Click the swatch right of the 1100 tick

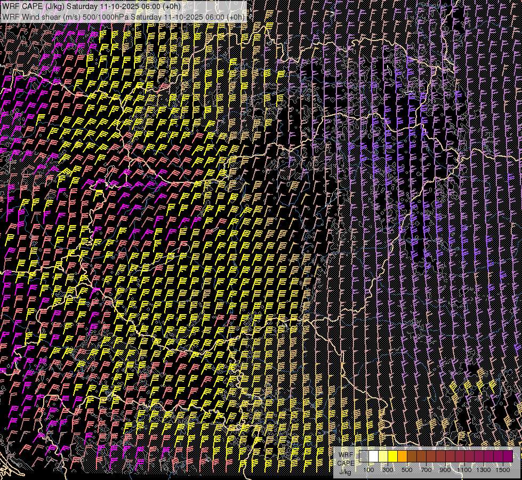coord(469,457)
